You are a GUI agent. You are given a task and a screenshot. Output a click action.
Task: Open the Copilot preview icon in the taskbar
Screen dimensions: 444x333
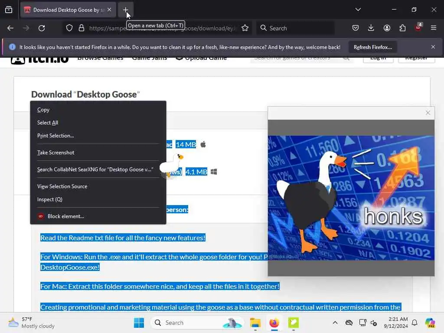[x=430, y=323]
